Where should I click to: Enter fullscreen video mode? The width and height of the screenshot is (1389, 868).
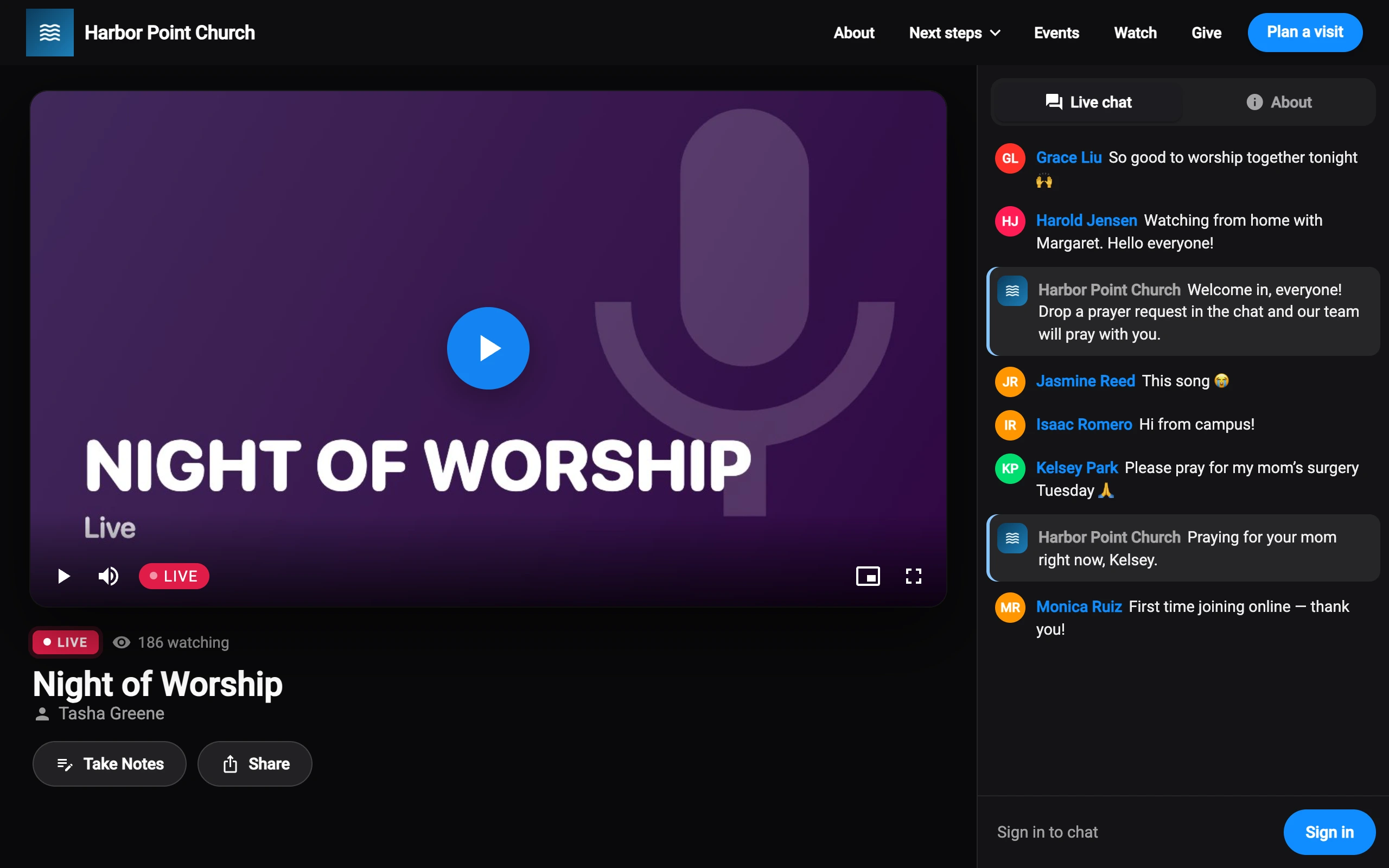pos(913,576)
